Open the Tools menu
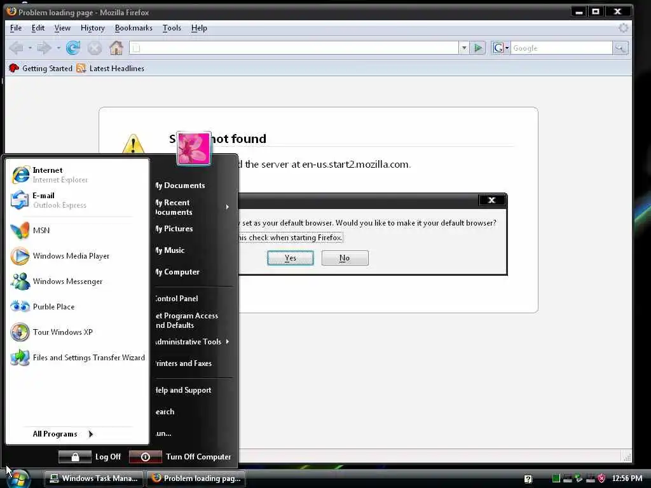This screenshot has width=651, height=488. coord(172,28)
